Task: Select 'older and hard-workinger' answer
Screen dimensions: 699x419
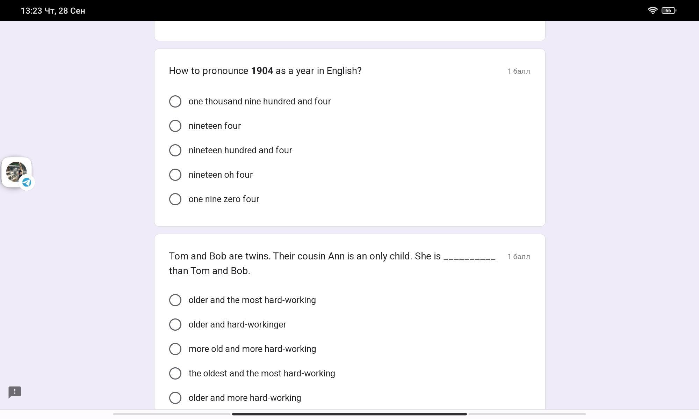Action: 228,324
